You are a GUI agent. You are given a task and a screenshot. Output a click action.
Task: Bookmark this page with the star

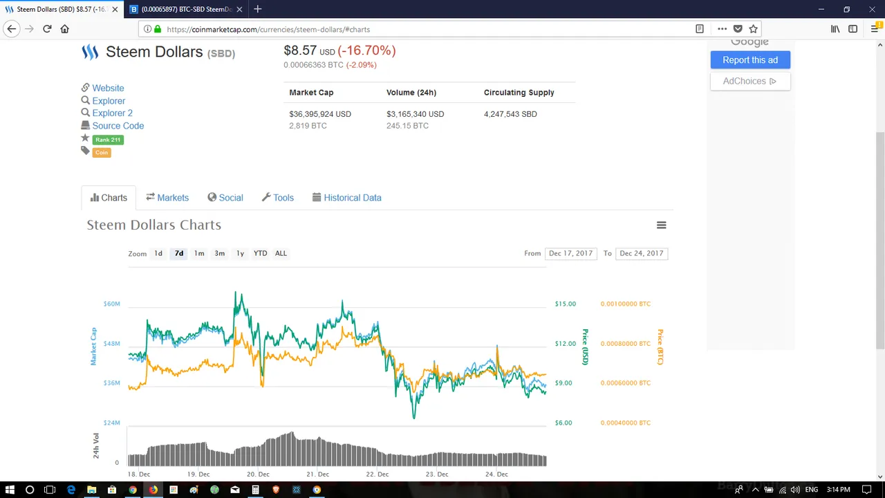[754, 29]
